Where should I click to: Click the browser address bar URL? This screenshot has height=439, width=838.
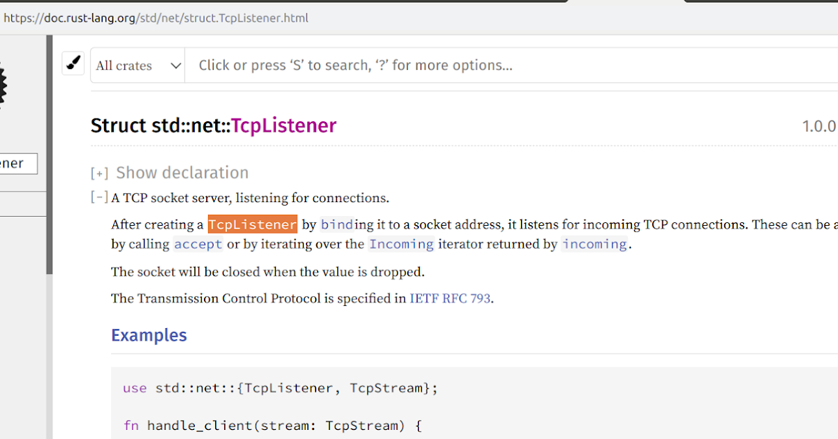click(x=156, y=18)
